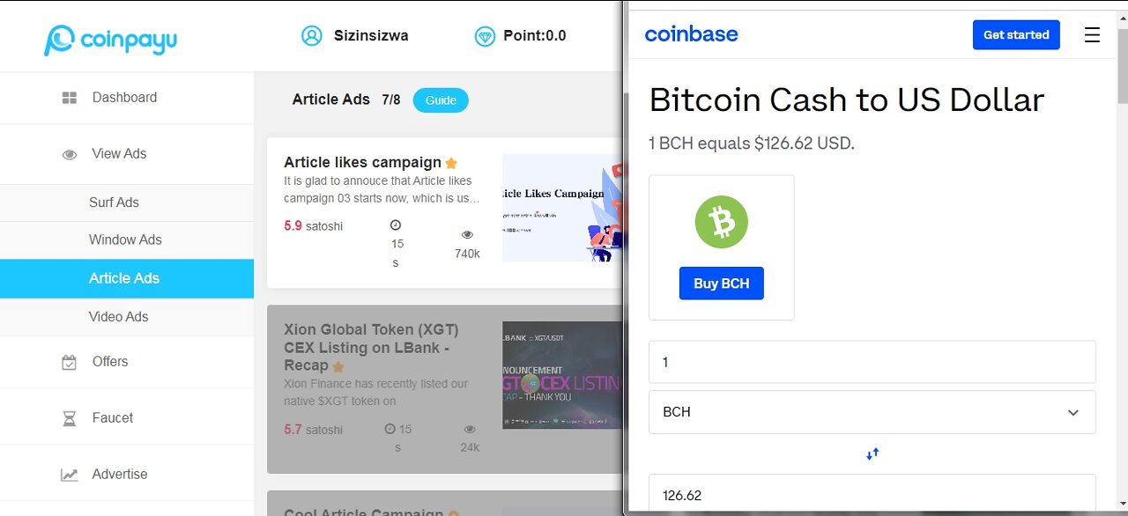Open the BCH currency dropdown

click(x=872, y=412)
